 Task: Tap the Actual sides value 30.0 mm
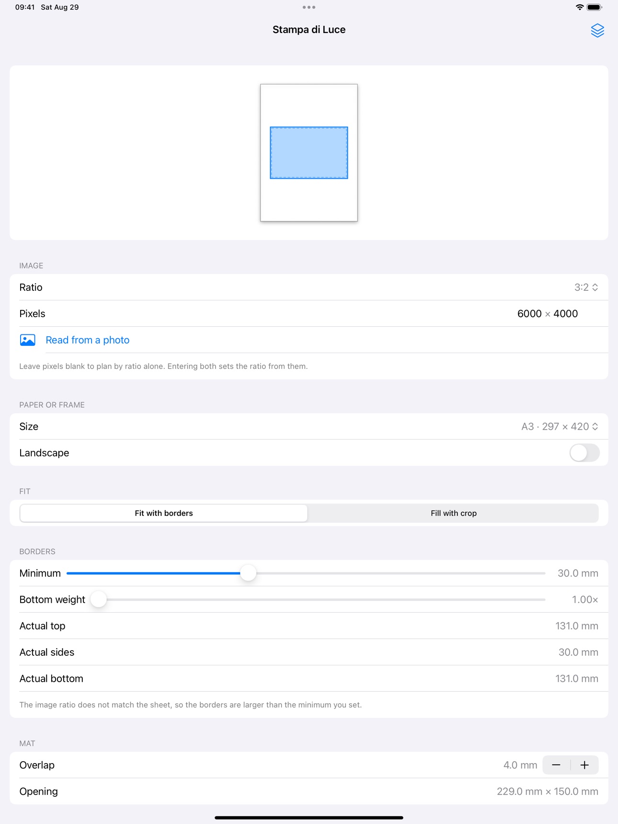tap(578, 652)
